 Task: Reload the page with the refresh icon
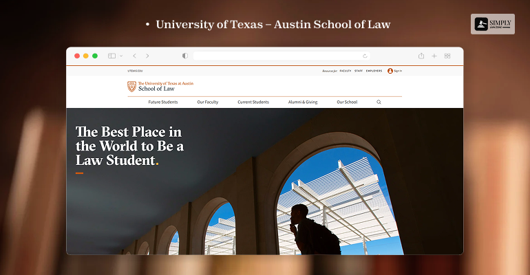[365, 56]
